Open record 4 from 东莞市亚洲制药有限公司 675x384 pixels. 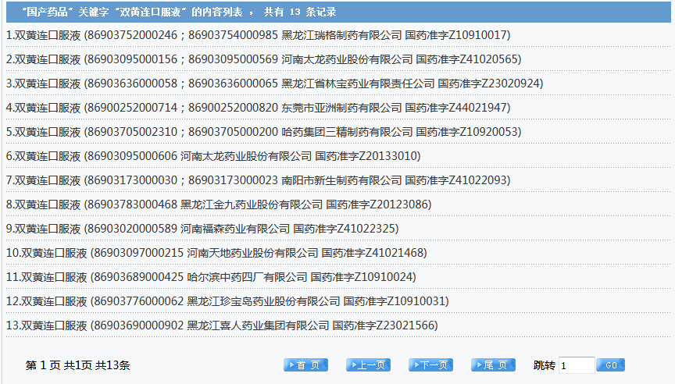pyautogui.click(x=259, y=108)
